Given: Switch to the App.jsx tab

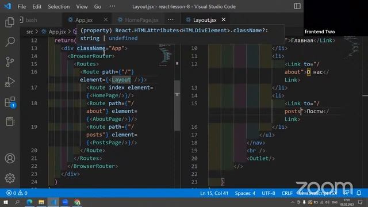Looking at the screenshot, I should 83,20.
